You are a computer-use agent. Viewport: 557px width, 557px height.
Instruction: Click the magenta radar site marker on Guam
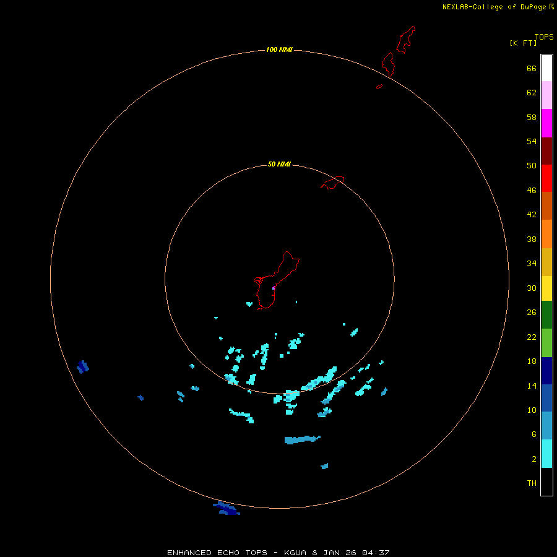(x=274, y=288)
